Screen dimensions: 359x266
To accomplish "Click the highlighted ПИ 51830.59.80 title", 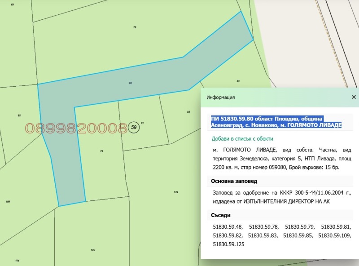I will tap(276, 122).
